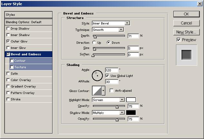Image resolution: width=204 pixels, height=139 pixels.
Task: Toggle Use Global Light checkbox
Action: (107, 76)
